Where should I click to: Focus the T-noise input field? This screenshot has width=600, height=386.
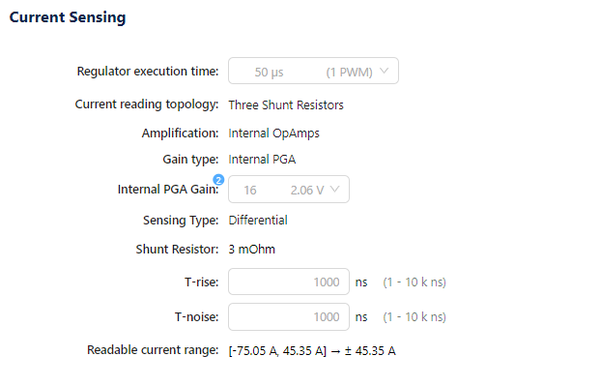[x=289, y=317]
